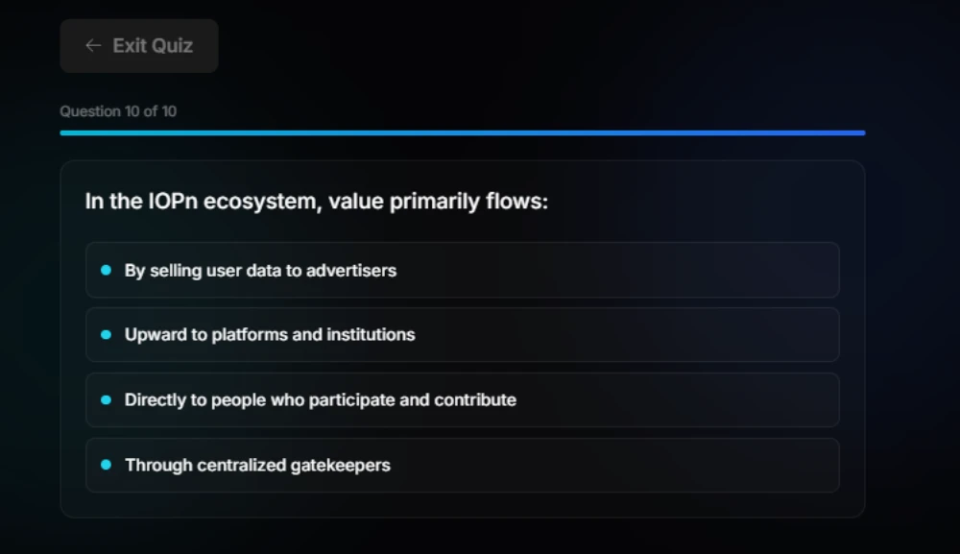The width and height of the screenshot is (960, 554).
Task: Click the cyan dot beside "Through centralized gatekeepers"
Action: 106,466
